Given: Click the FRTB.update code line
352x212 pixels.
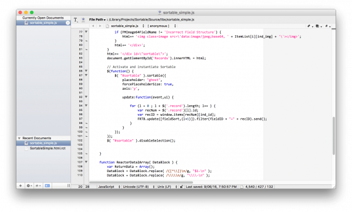Looking at the screenshot, I should [202, 119].
